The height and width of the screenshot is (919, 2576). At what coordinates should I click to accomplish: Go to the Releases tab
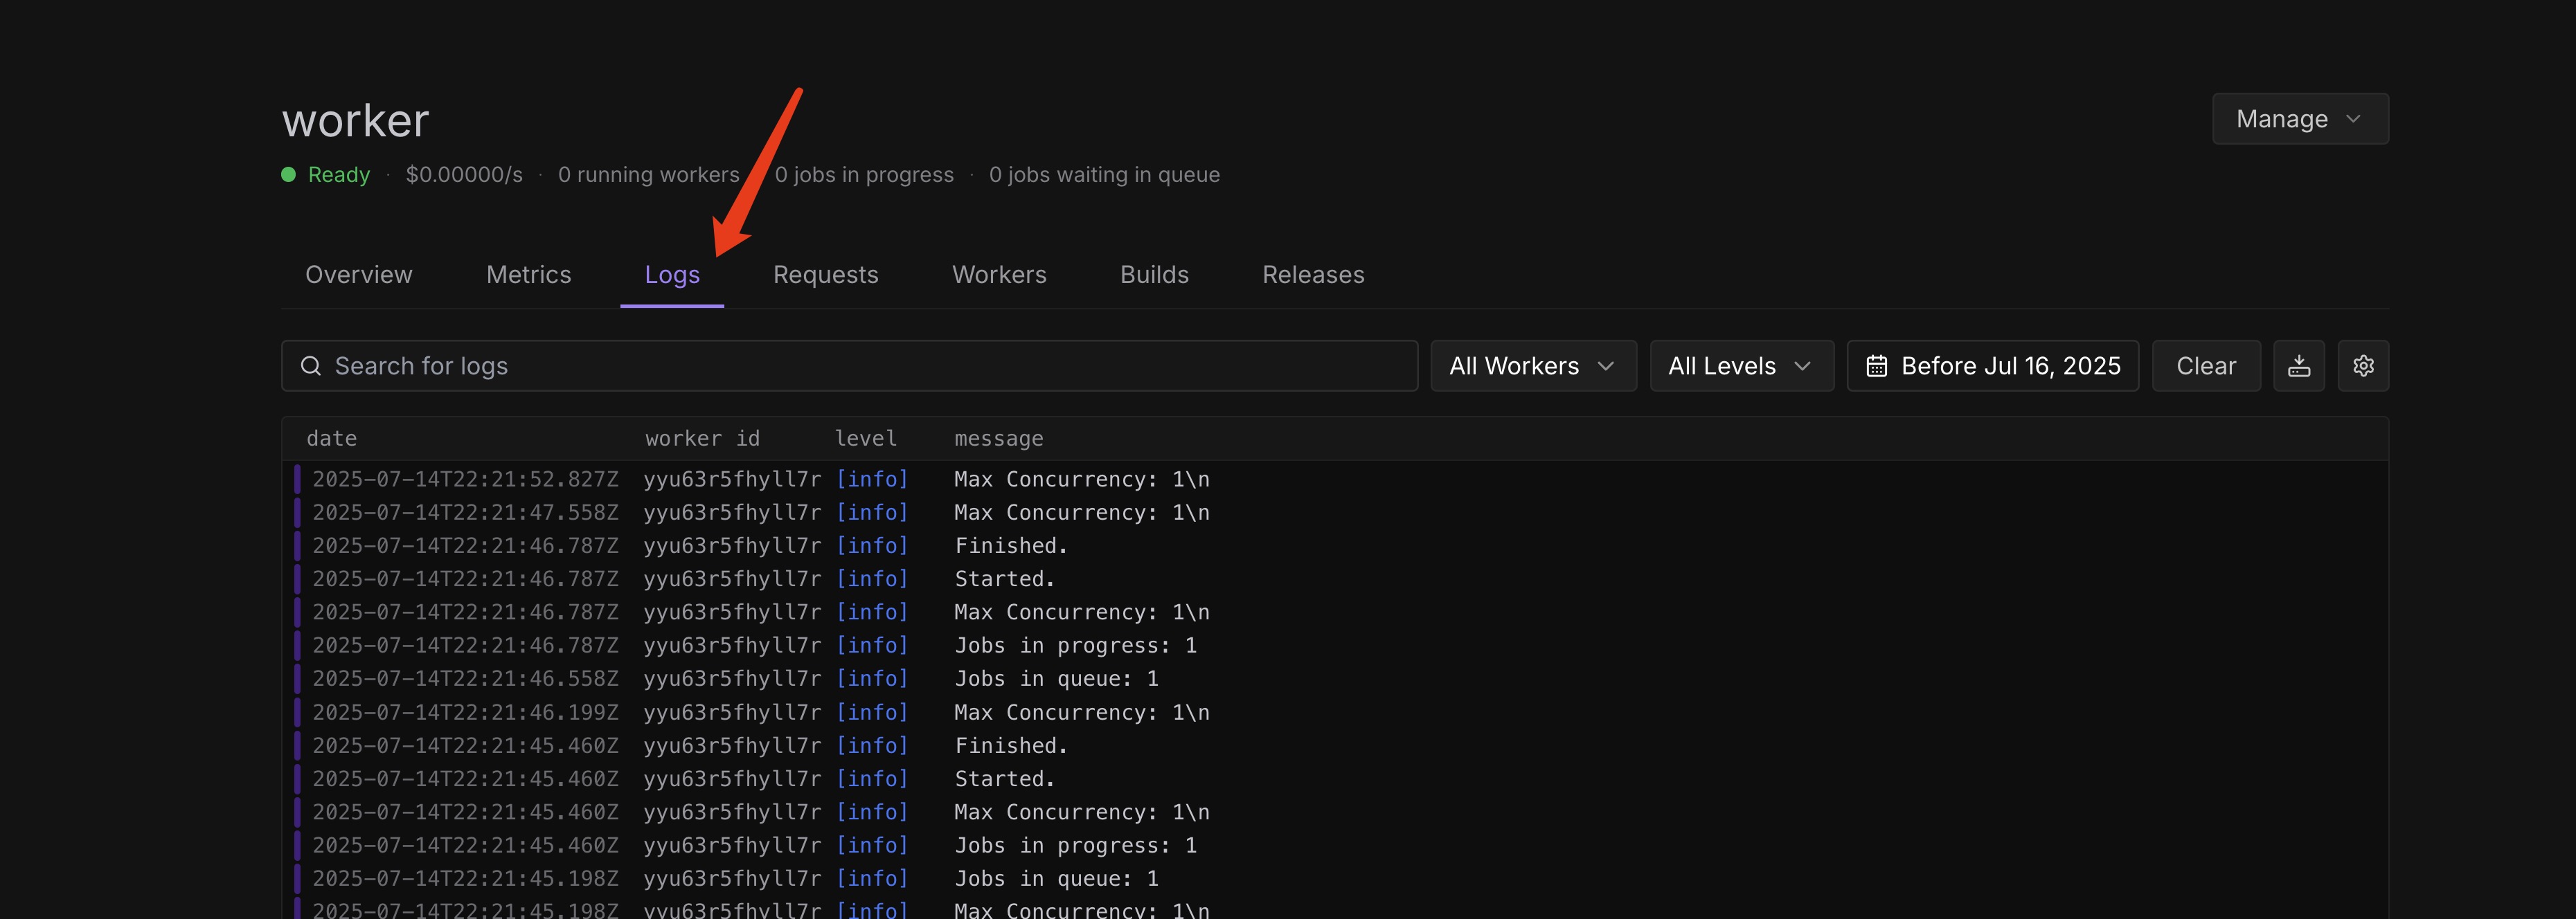1312,275
